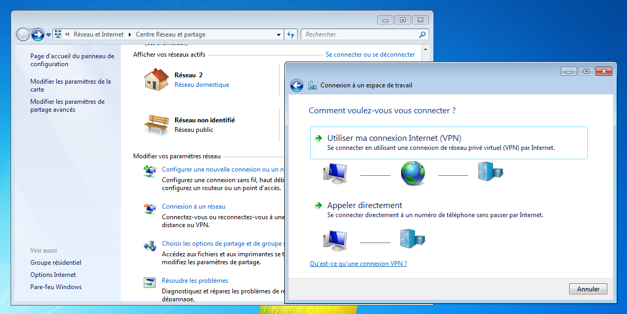Minimize the workspace connection dialog
Viewport: 627px width, 314px height.
[569, 71]
